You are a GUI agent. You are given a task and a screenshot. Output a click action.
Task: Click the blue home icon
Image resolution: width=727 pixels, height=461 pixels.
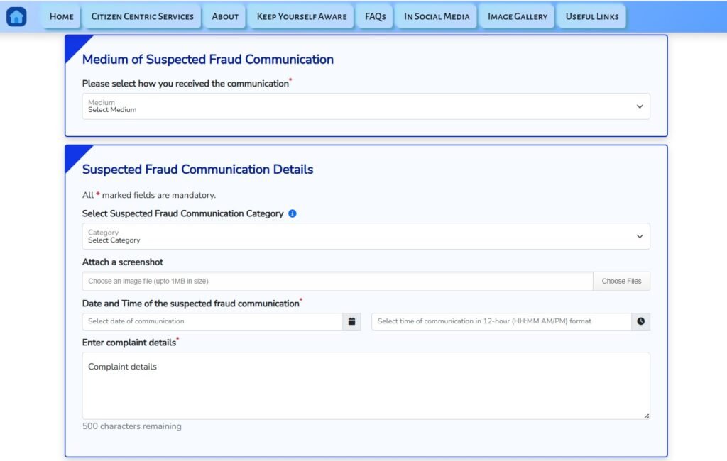pos(16,16)
